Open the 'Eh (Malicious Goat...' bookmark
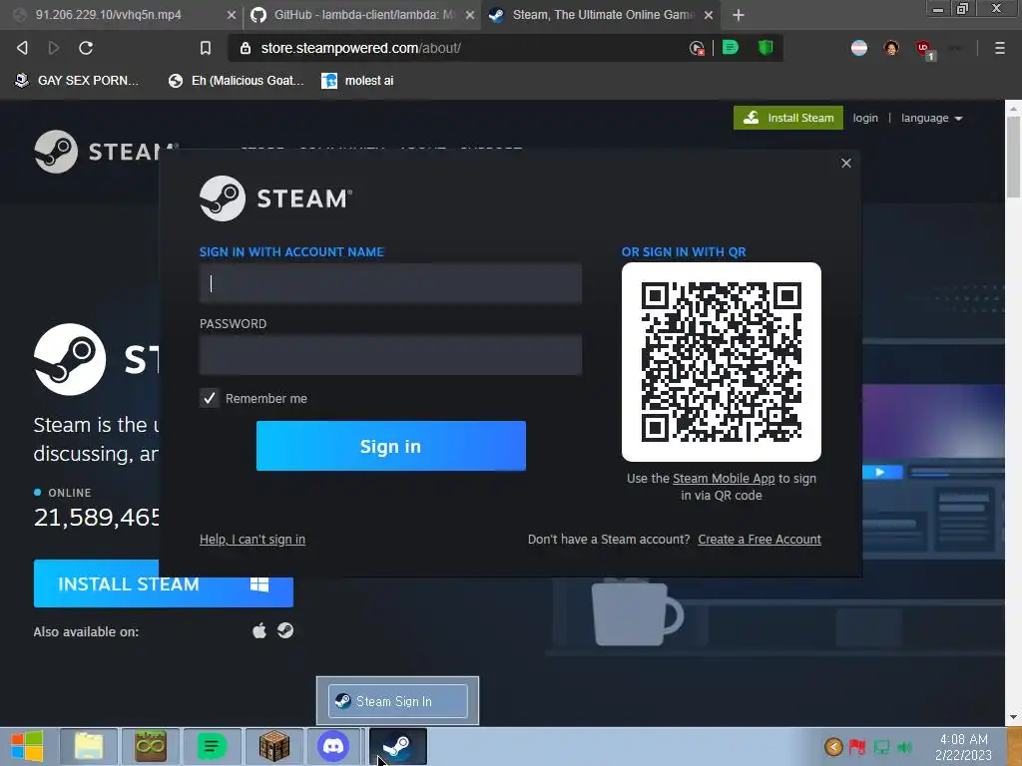Viewport: 1022px width, 766px height. [x=236, y=81]
